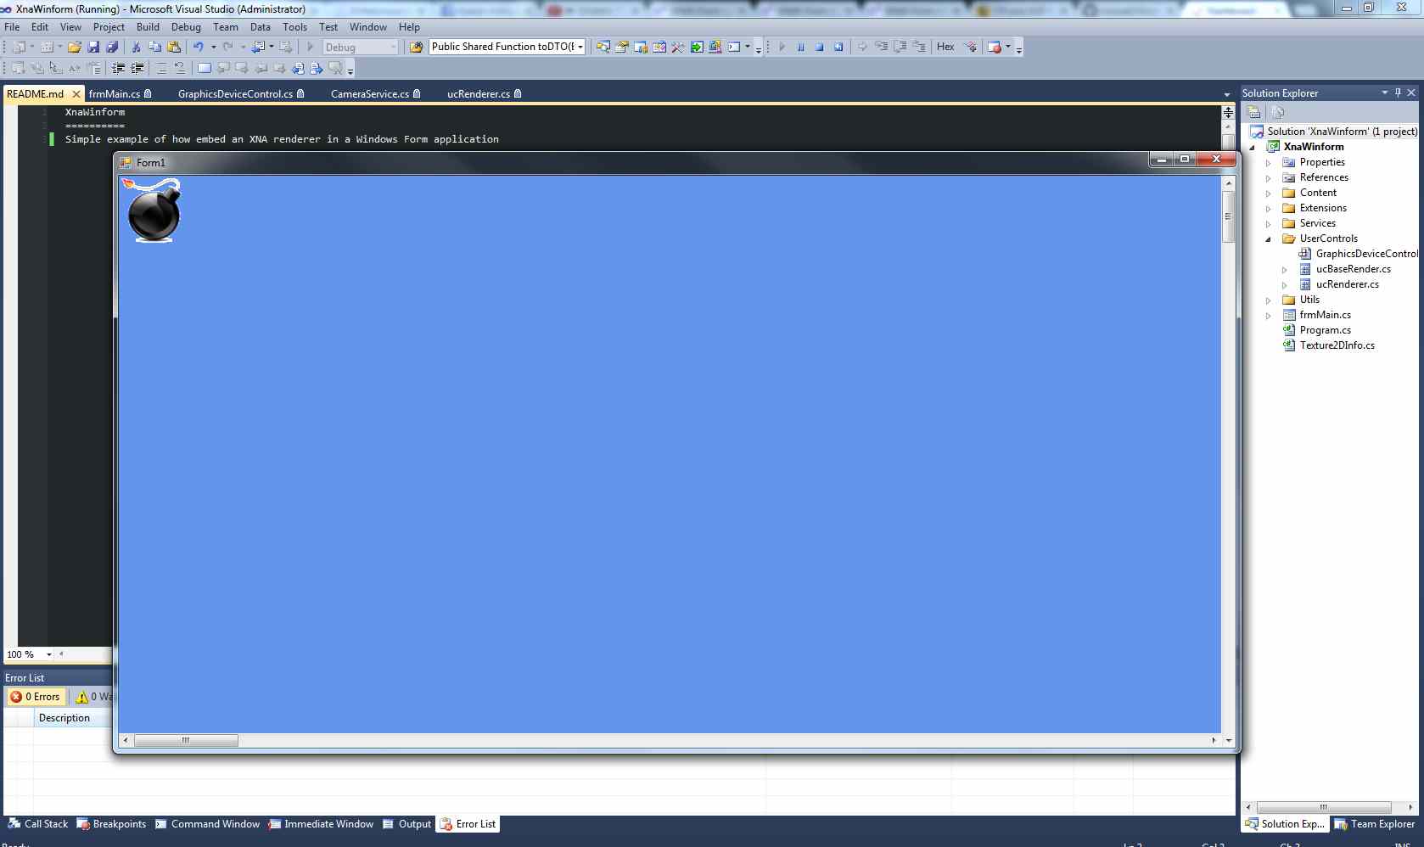1424x847 pixels.
Task: Expand the References node
Action: click(x=1269, y=178)
